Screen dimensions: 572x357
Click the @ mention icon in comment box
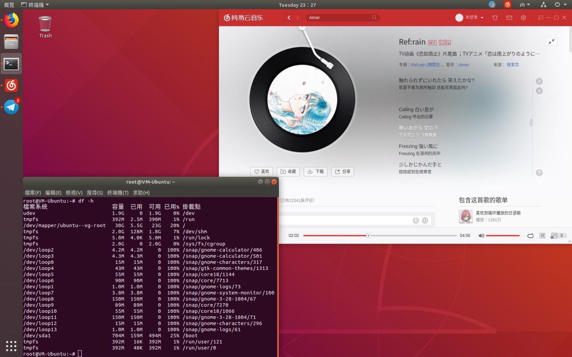coord(425,220)
